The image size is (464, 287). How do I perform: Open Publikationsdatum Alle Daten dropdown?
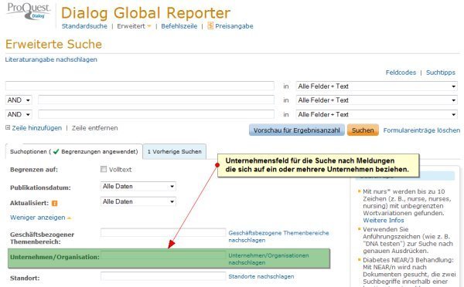pos(138,186)
